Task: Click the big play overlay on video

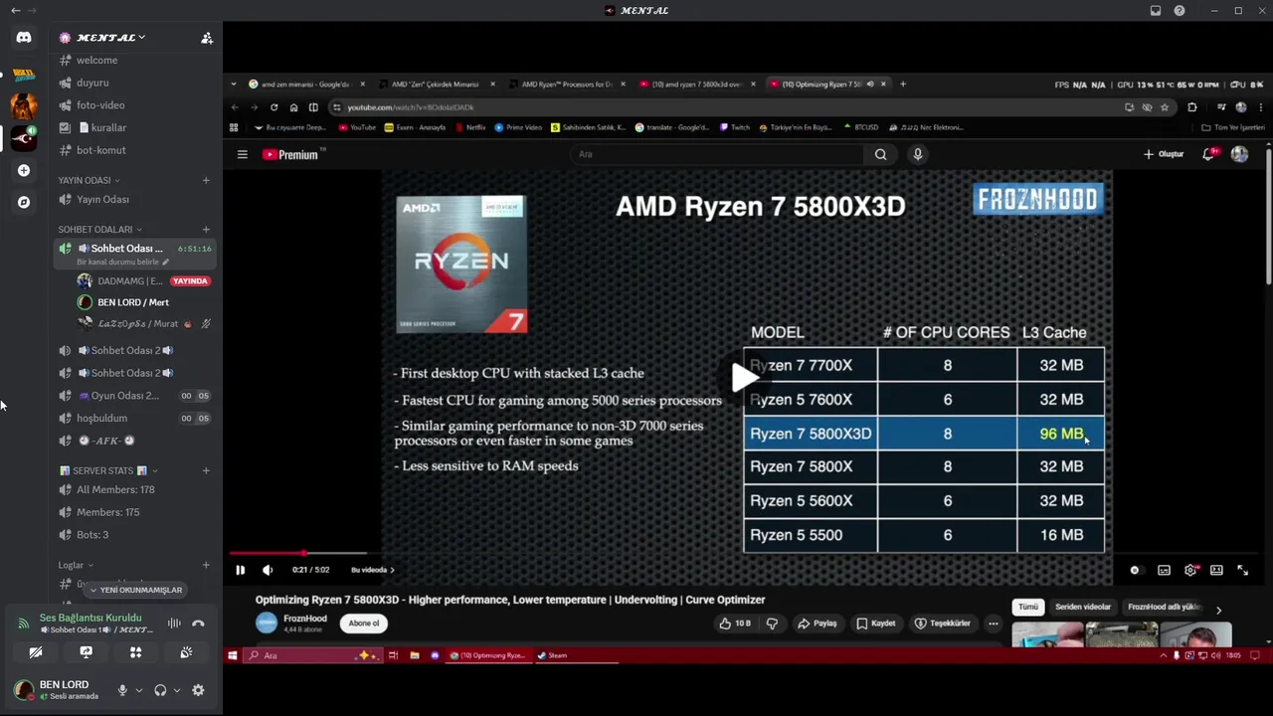Action: pos(744,377)
